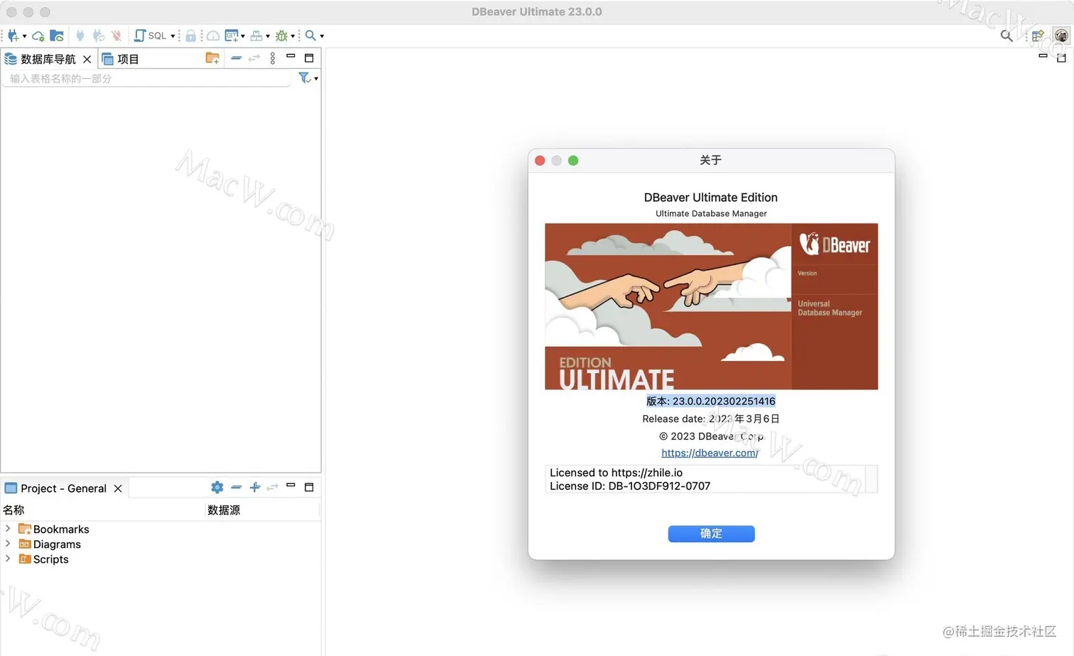The height and width of the screenshot is (656, 1074).
Task: Open the GIT icon dropdown arrow
Action: (x=243, y=36)
